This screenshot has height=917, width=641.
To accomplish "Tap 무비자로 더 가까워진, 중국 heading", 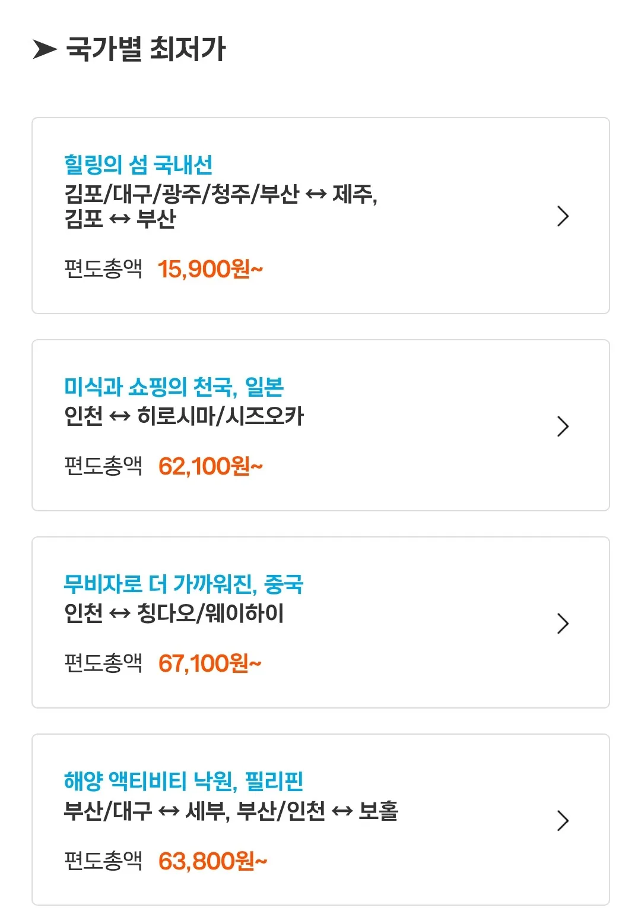I will 183,584.
